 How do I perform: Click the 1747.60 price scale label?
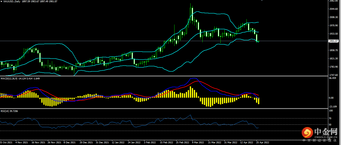[x=333, y=75]
